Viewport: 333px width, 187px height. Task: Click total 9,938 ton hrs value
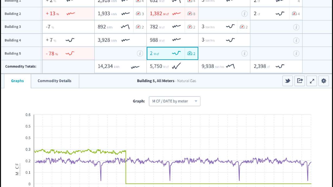tap(213, 66)
